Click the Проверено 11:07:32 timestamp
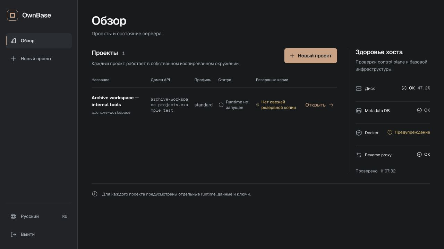 (x=375, y=171)
